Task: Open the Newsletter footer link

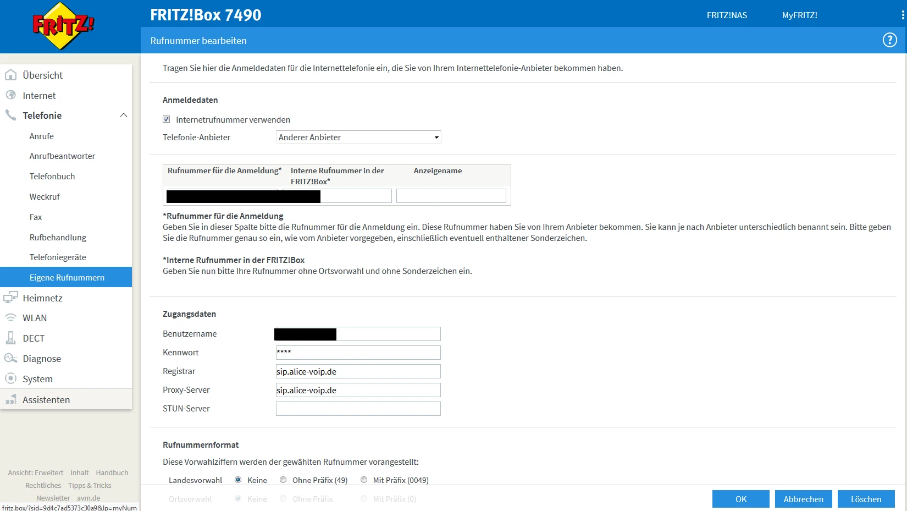Action: point(53,498)
